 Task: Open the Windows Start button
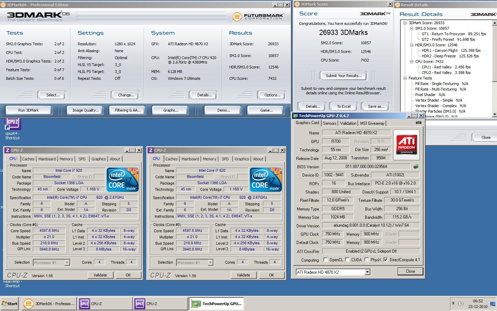(x=9, y=304)
